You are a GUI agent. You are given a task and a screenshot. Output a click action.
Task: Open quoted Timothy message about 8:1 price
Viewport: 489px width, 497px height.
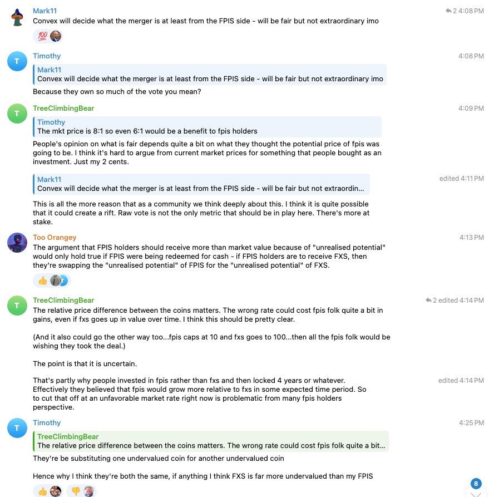[207, 127]
